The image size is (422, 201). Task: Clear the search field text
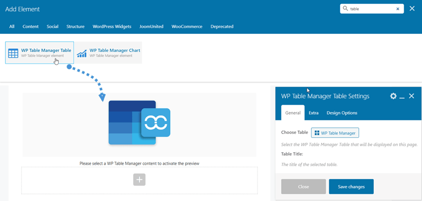(x=398, y=9)
